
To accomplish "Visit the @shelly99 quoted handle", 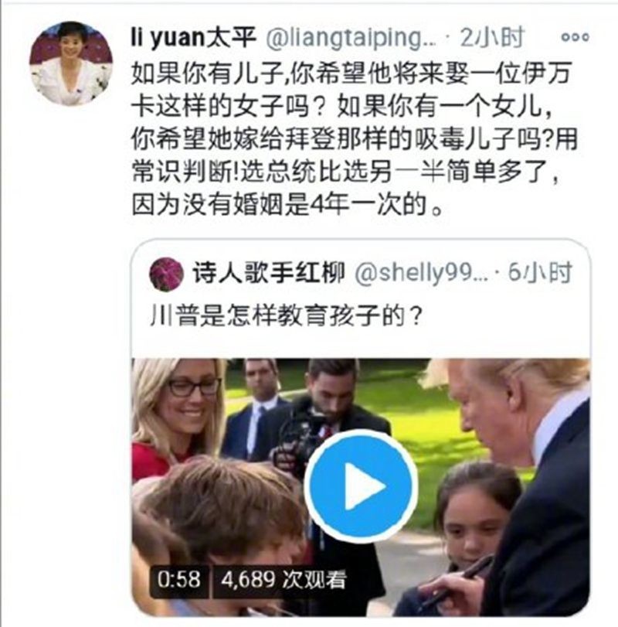I will [422, 274].
